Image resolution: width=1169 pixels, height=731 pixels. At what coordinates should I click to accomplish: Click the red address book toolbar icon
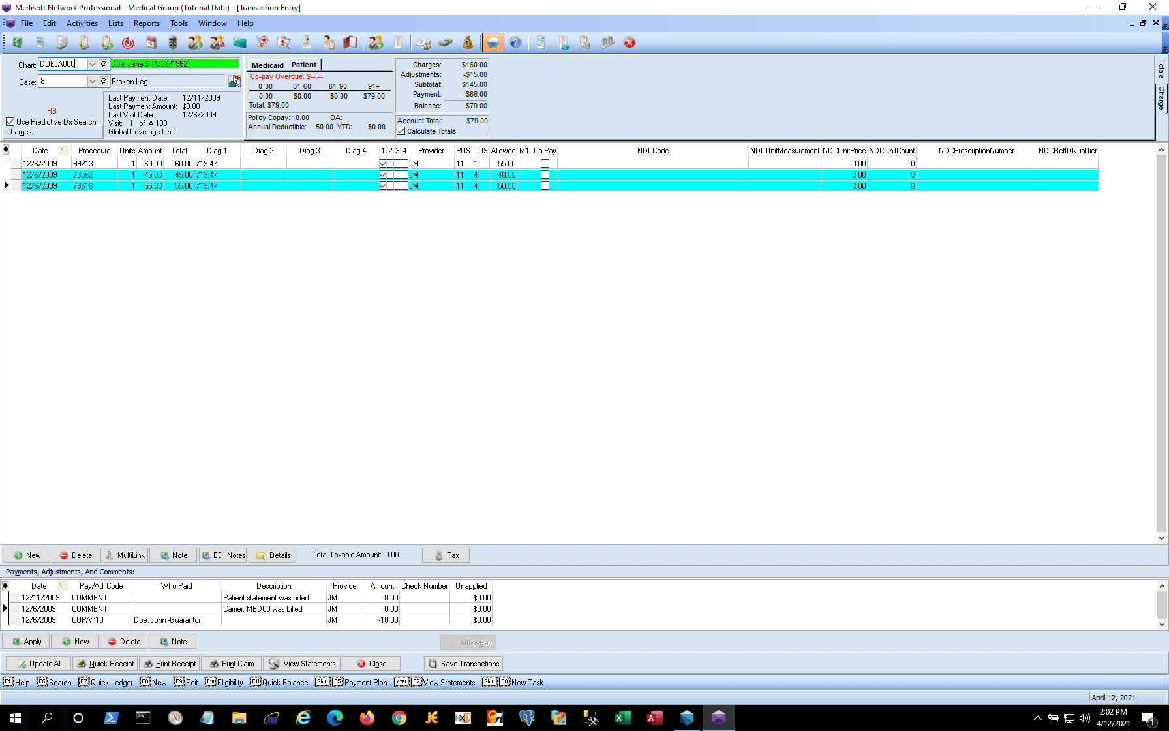click(x=350, y=42)
